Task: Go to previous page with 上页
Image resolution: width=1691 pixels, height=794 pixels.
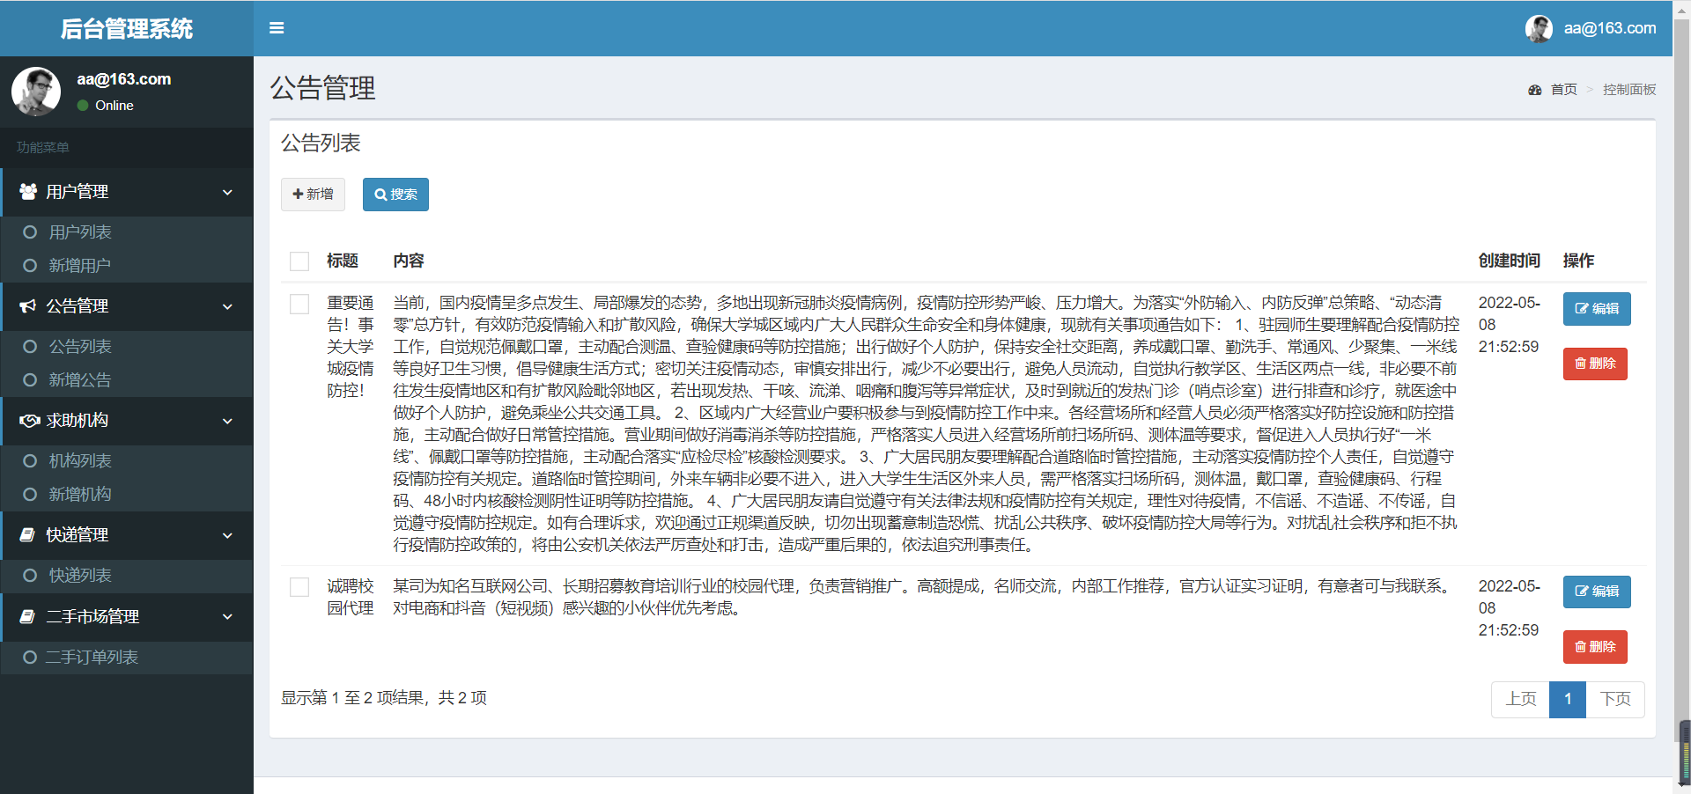Action: (1520, 699)
